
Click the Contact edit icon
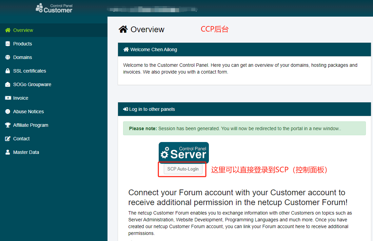(x=8, y=139)
